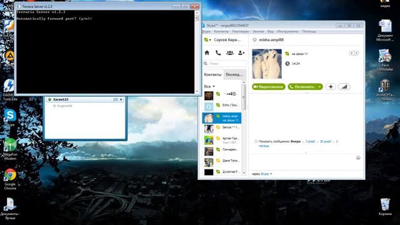Show messages from Вчера

(x=296, y=141)
